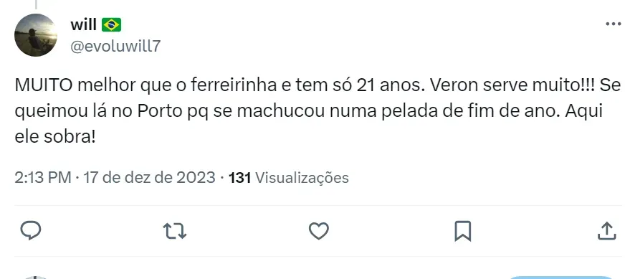Like the tweet using the heart icon

coord(319,231)
